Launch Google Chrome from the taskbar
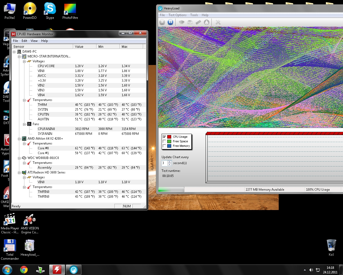Image resolution: width=343 pixels, height=275 pixels. pyautogui.click(x=24, y=270)
